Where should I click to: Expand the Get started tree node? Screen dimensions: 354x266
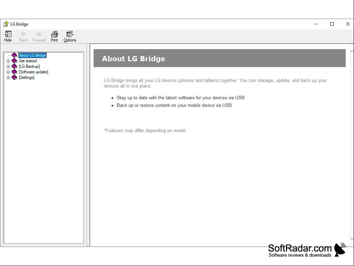pos(8,61)
